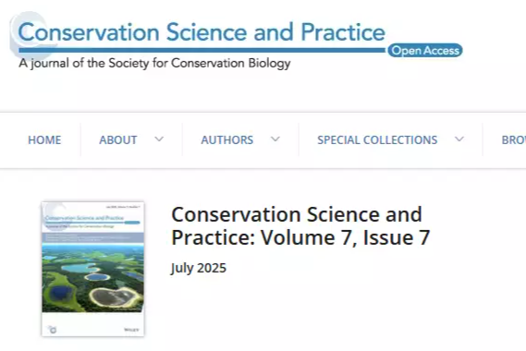Open SPECIAL COLLECTIONS in the navigation bar
Image resolution: width=526 pixels, height=351 pixels.
point(377,139)
